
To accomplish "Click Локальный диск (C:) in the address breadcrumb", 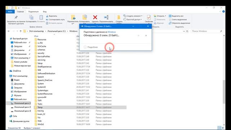I will tap(56, 31).
